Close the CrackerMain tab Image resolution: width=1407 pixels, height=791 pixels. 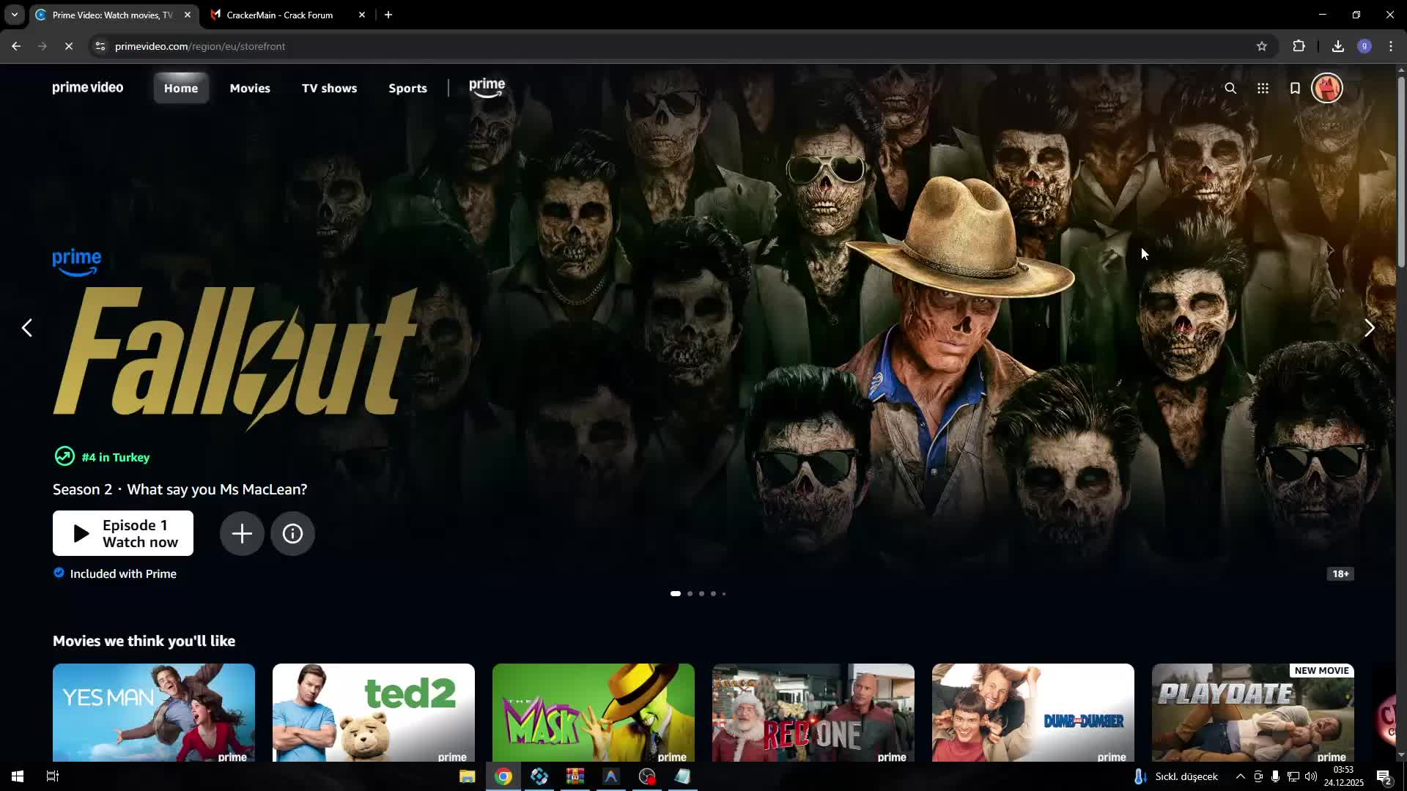tap(362, 15)
